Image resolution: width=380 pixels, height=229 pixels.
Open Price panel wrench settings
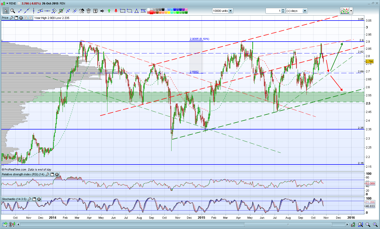[x=11, y=18]
